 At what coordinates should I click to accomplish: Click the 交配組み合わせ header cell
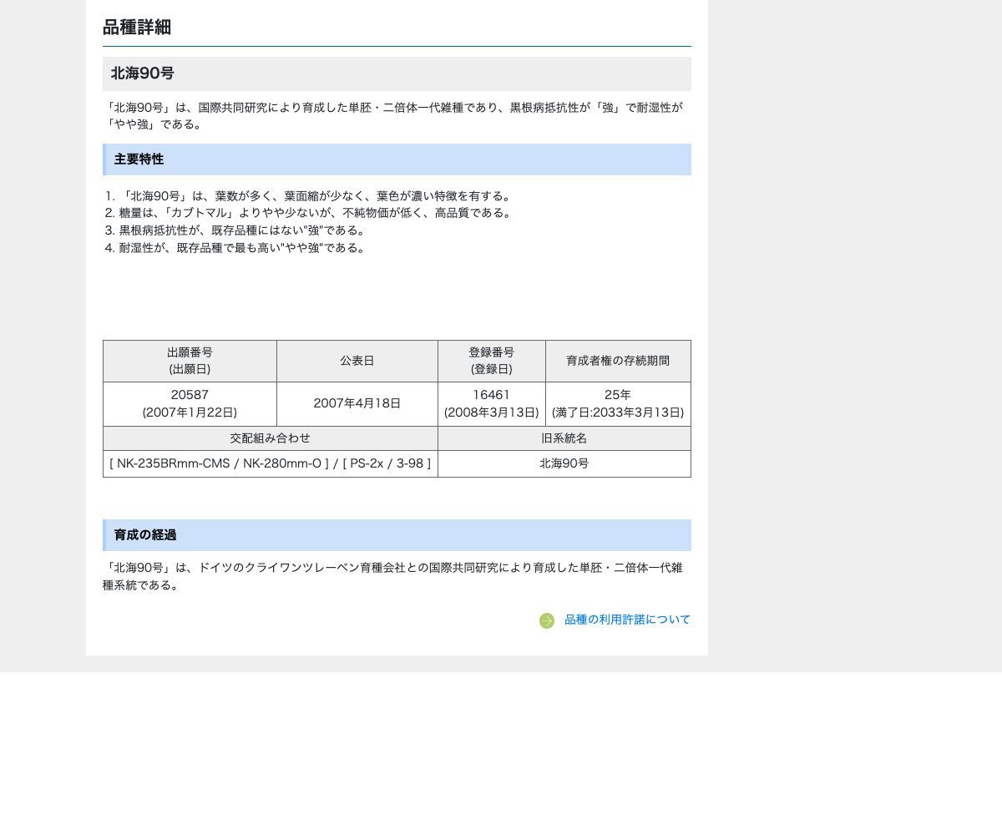[x=271, y=438]
